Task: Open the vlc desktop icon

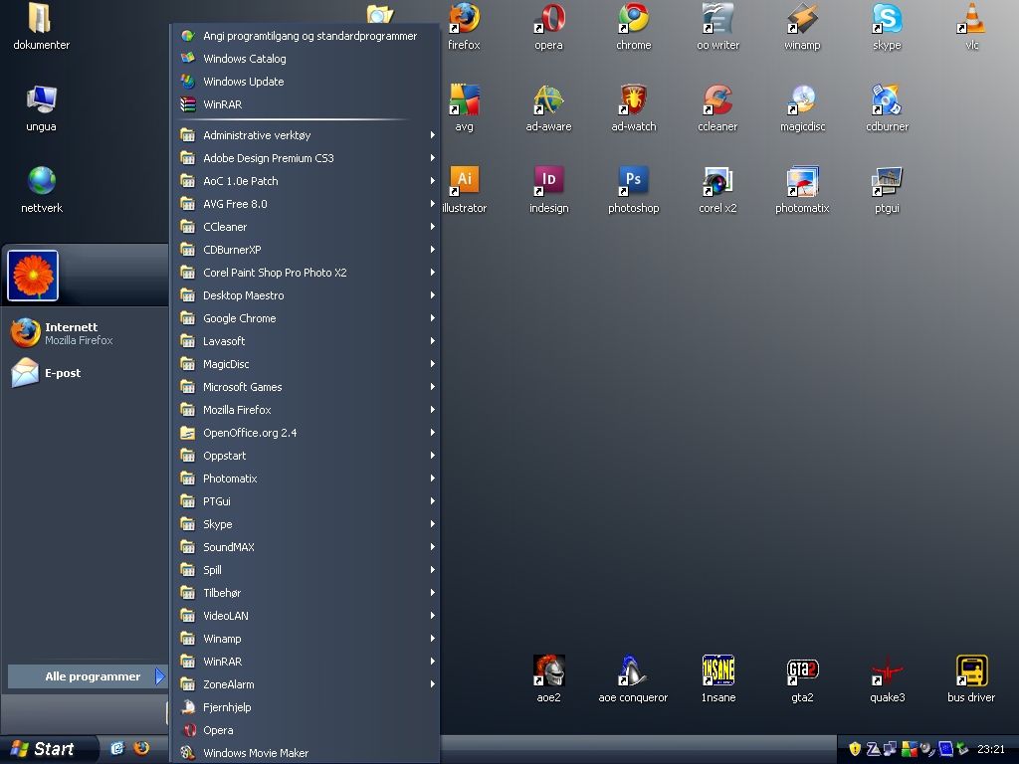Action: [x=971, y=27]
